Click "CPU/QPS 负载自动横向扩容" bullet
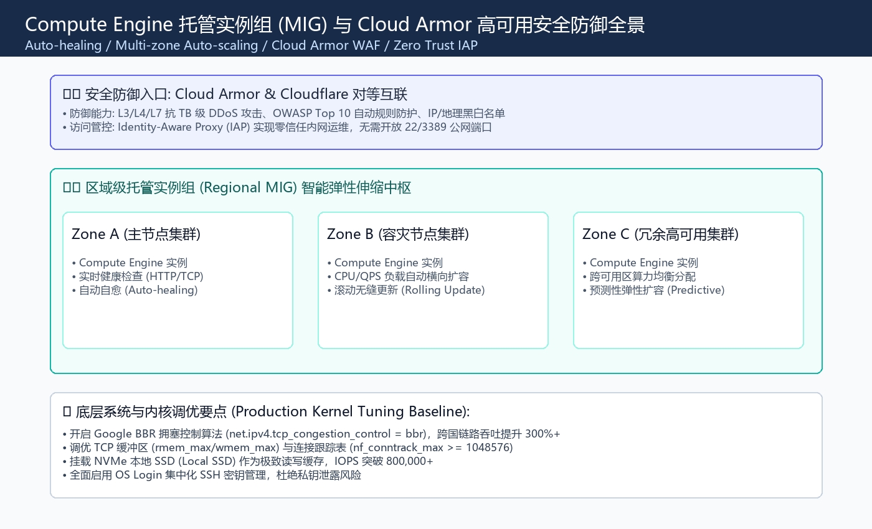Screen dimensions: 872x529 [x=398, y=276]
